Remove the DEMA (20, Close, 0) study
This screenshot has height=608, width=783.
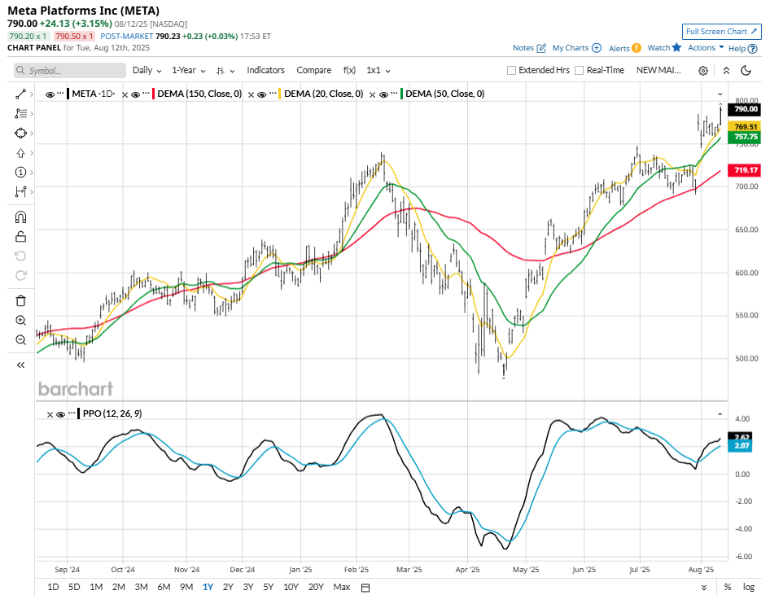pos(252,94)
